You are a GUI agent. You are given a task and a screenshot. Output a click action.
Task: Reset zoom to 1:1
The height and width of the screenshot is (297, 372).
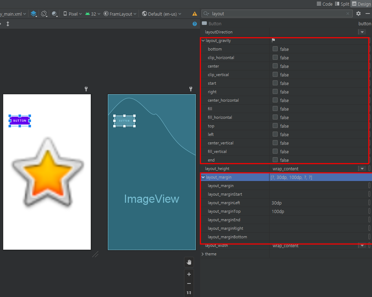pos(189,293)
